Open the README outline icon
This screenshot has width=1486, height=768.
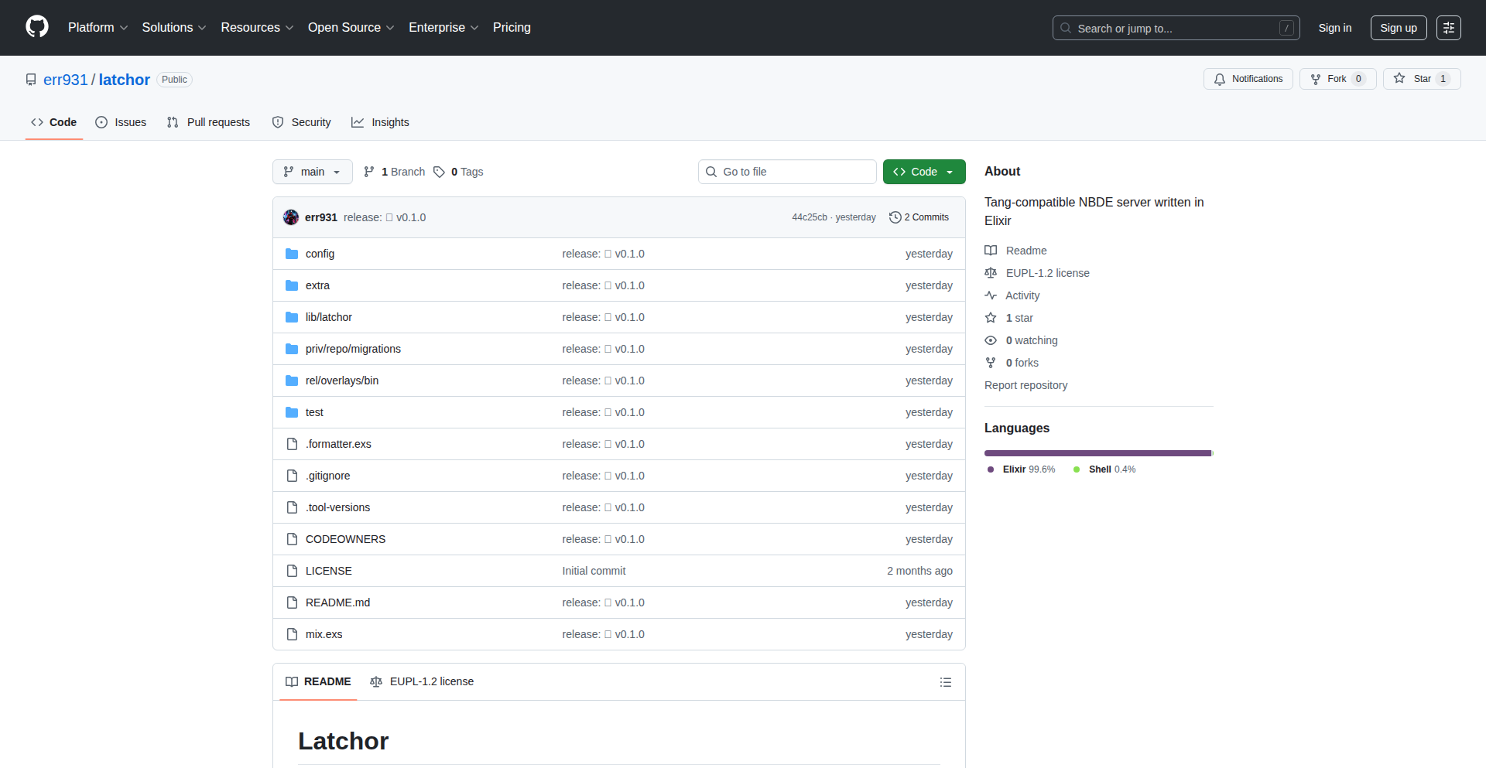point(945,682)
